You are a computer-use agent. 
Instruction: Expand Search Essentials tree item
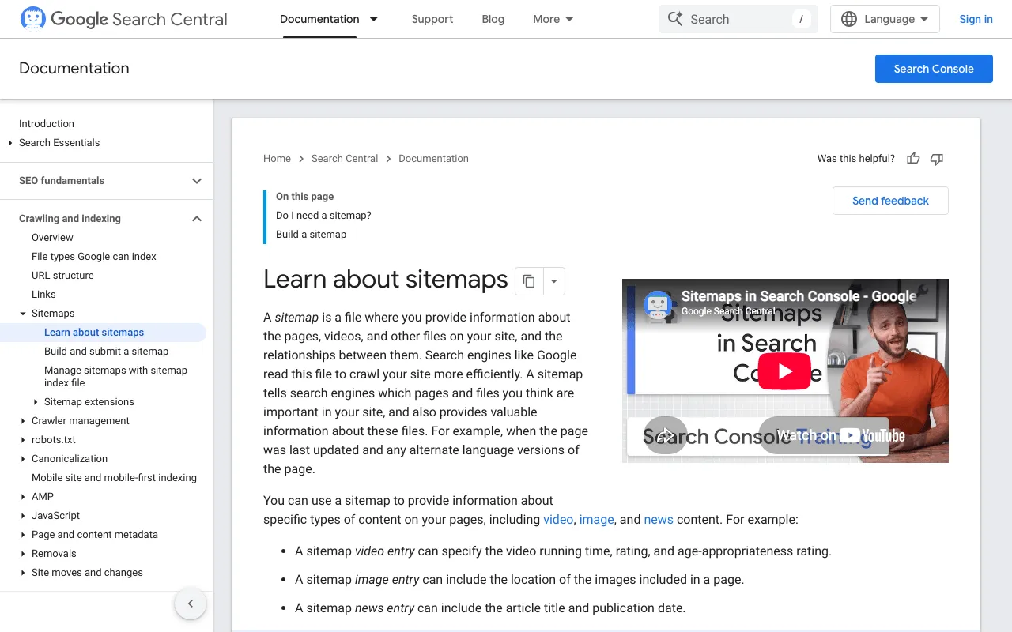[10, 143]
